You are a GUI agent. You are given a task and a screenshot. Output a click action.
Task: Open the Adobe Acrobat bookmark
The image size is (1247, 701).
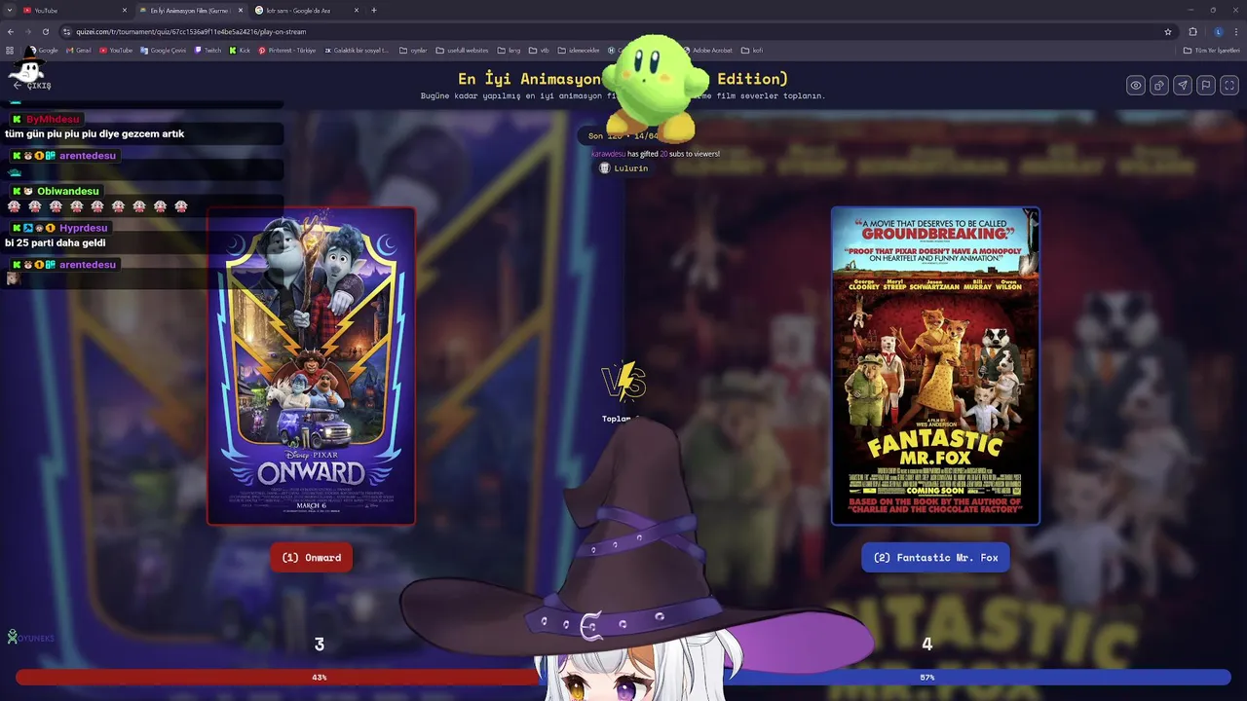(708, 51)
